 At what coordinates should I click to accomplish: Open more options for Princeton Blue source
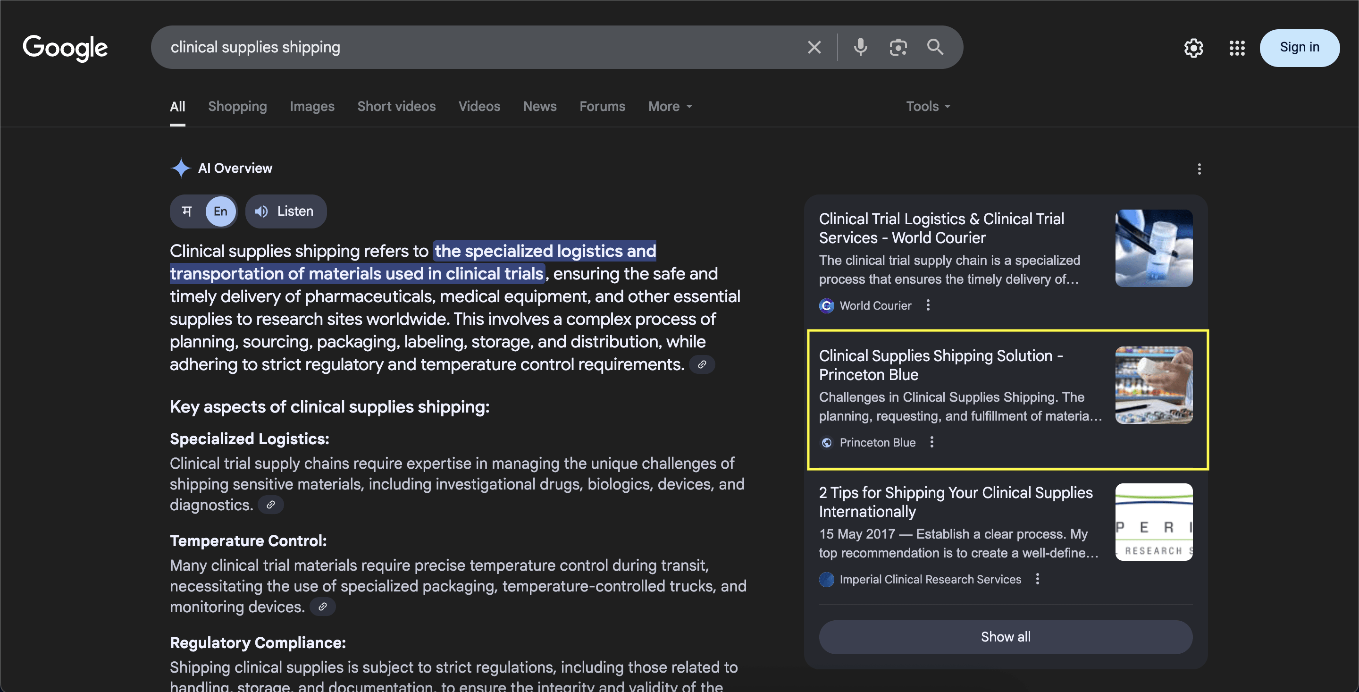tap(931, 442)
